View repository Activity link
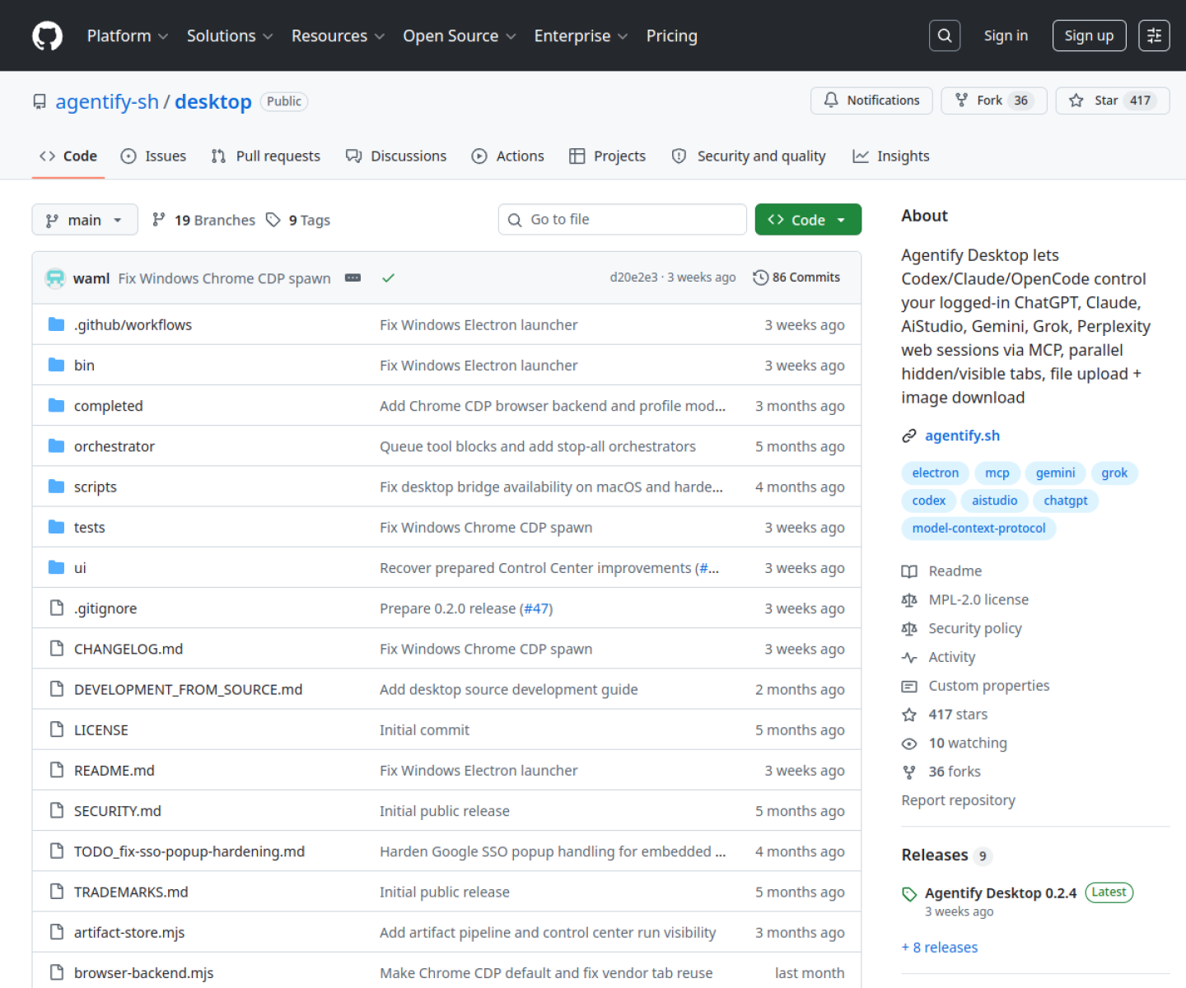This screenshot has width=1186, height=988. (938, 657)
